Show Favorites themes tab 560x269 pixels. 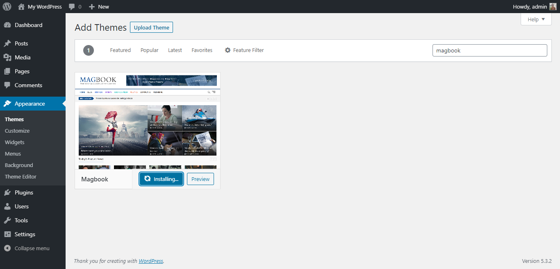tap(202, 50)
